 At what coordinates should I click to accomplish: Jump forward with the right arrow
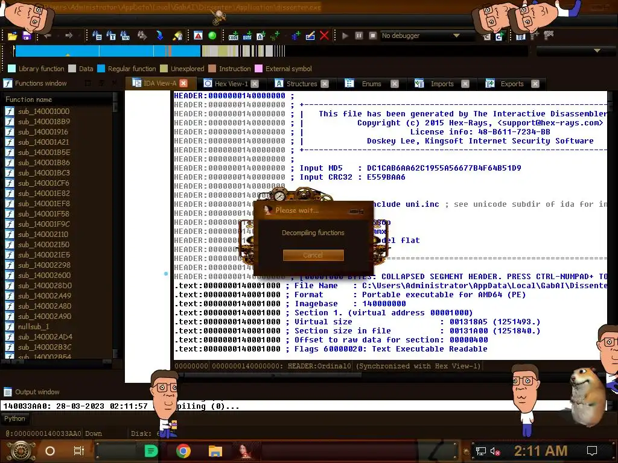pyautogui.click(x=69, y=36)
